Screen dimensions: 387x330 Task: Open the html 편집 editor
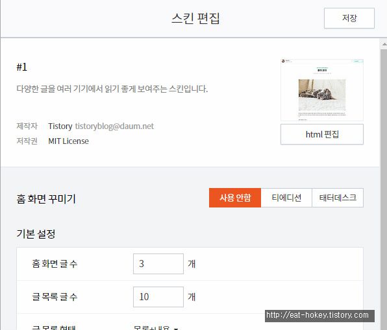(x=322, y=134)
